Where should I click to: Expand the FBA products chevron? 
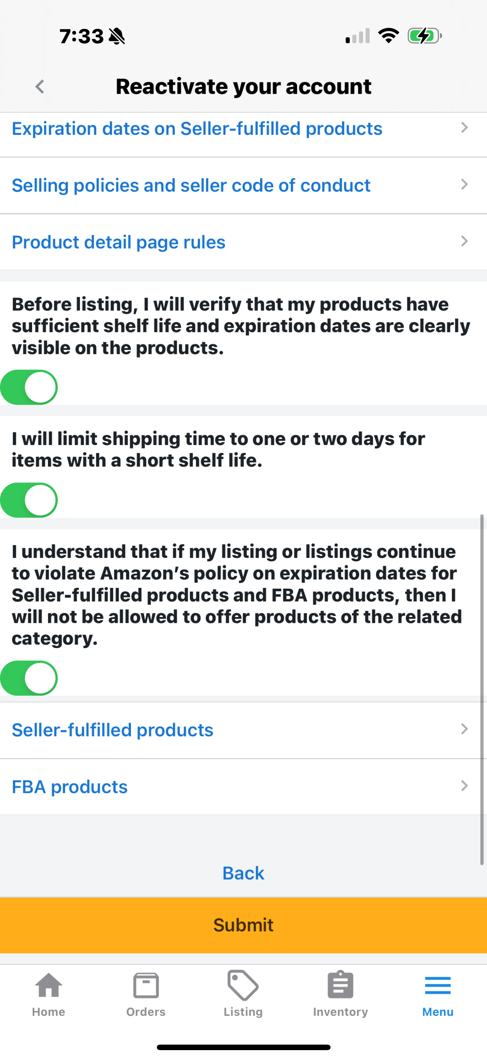[x=464, y=786]
